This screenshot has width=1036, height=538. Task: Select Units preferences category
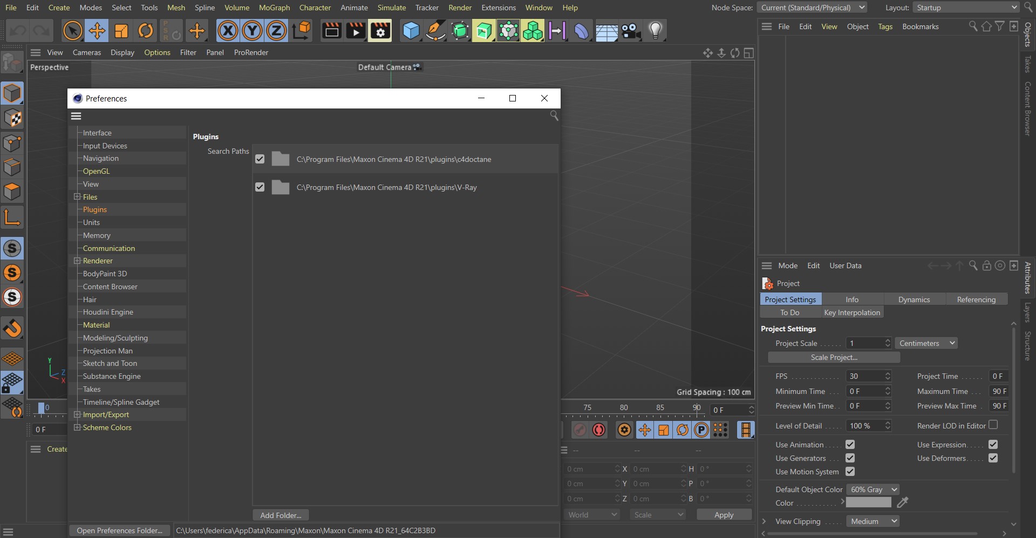tap(91, 222)
